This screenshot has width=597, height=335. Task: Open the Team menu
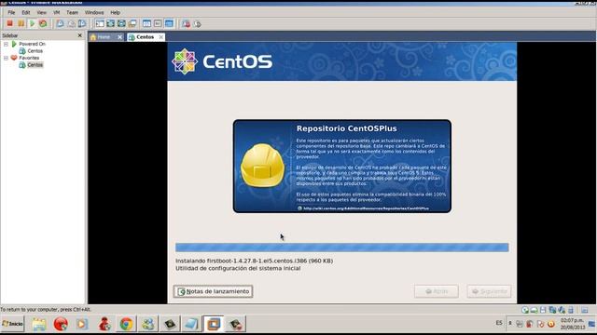click(72, 12)
